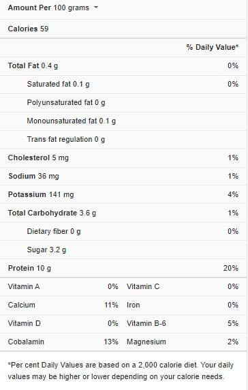Click the Saturated fat 0.1 g entry

tap(58, 84)
